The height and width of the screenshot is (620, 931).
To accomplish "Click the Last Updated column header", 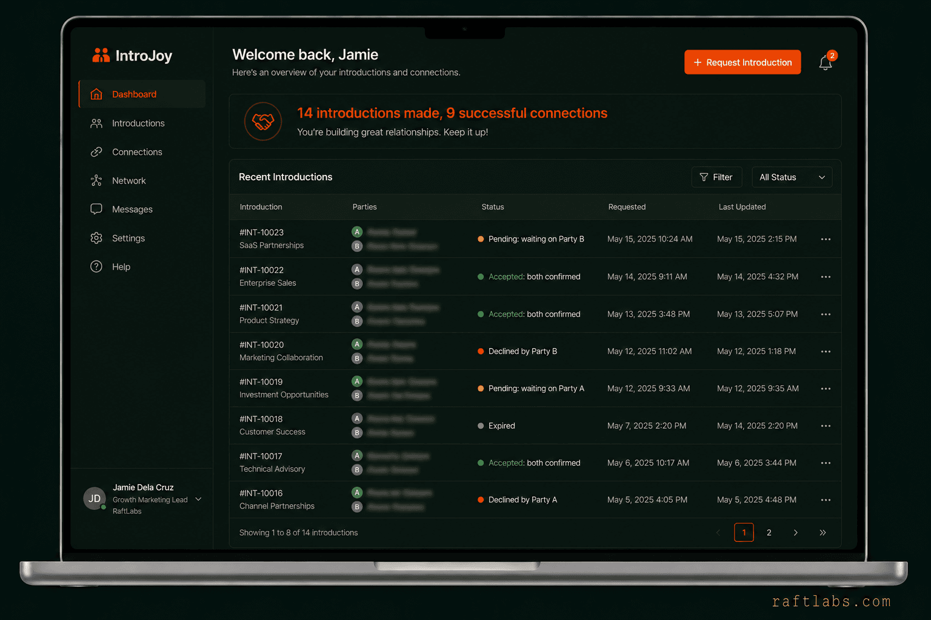I will (x=742, y=207).
